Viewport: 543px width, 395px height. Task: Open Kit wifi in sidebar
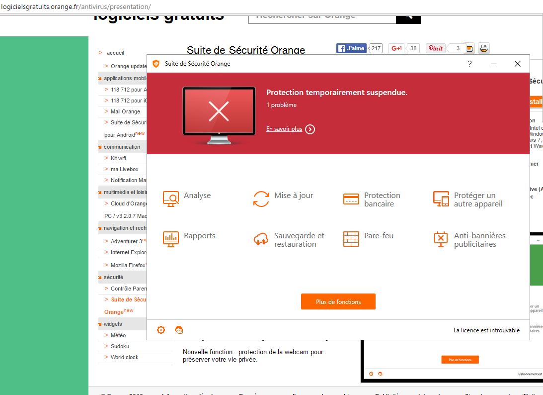[x=118, y=159]
